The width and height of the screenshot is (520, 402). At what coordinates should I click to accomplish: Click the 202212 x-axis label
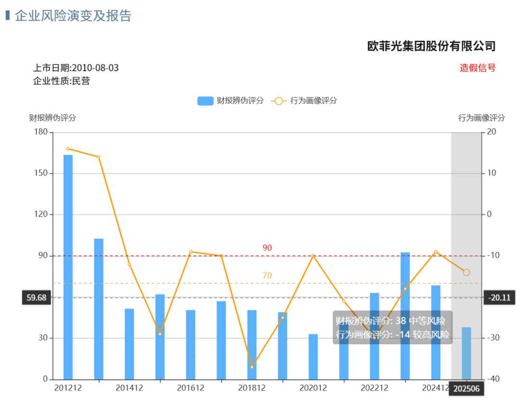pos(375,388)
